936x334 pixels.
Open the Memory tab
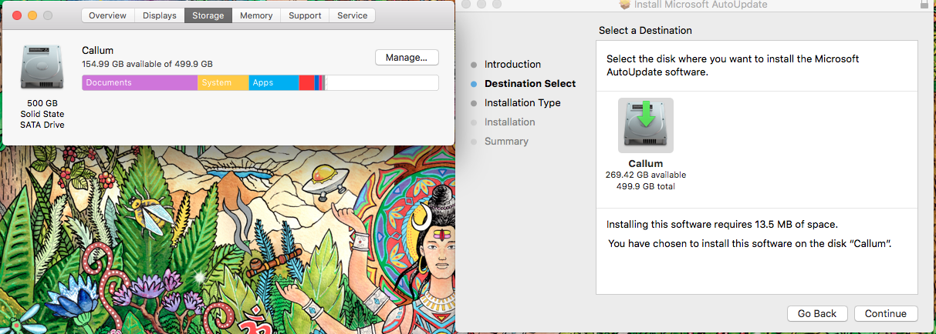(255, 15)
